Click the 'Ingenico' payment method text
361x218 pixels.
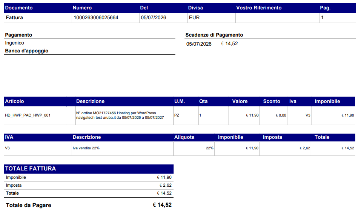pyautogui.click(x=14, y=43)
